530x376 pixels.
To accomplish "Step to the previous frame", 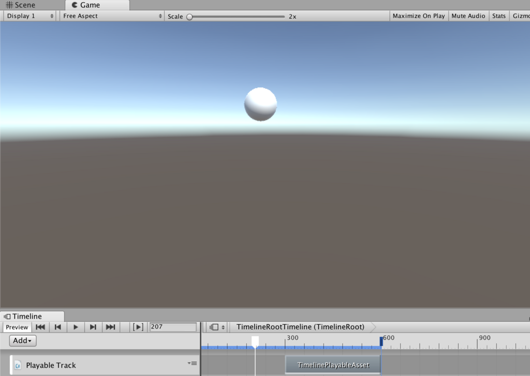I will (58, 327).
